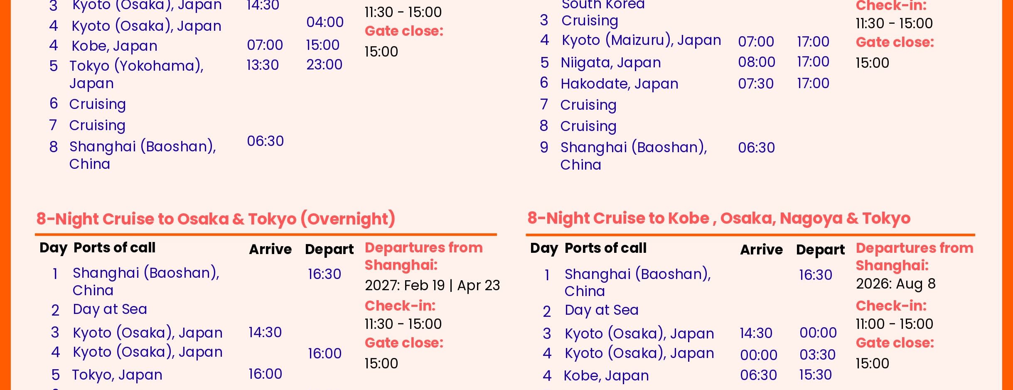Select the "Tokyo, Japan" day 5 port
The height and width of the screenshot is (390, 1013).
point(117,375)
